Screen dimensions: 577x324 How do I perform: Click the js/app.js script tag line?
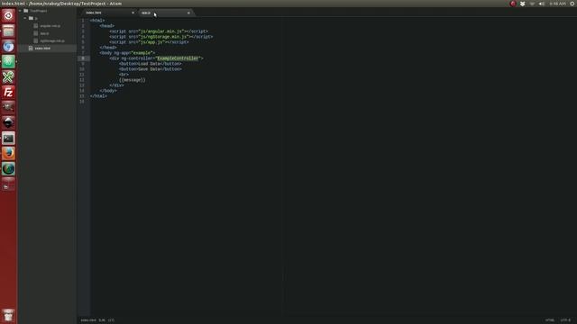149,42
